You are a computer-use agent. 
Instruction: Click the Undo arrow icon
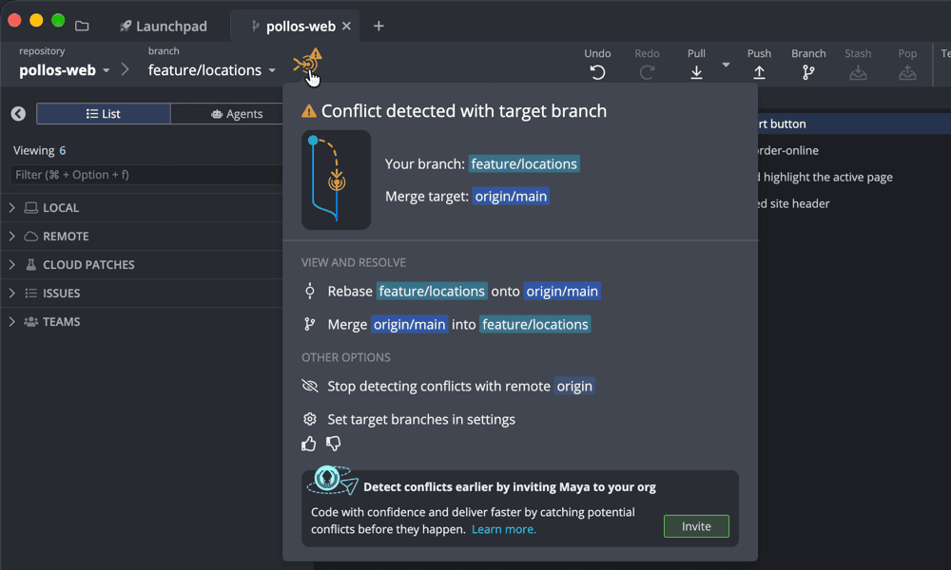[597, 73]
